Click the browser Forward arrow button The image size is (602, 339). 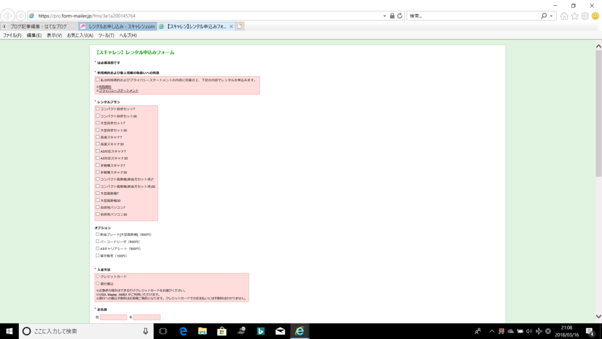tap(21, 16)
